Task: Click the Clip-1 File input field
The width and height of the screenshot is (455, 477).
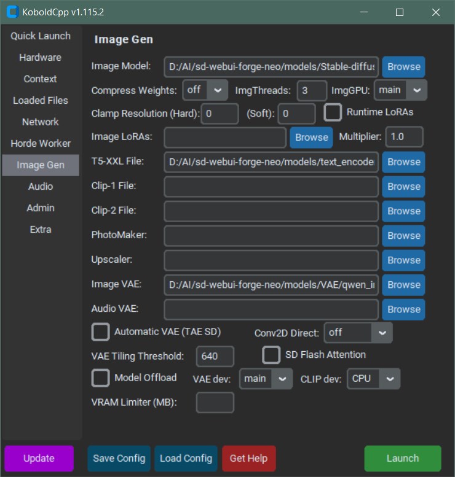Action: coord(271,187)
